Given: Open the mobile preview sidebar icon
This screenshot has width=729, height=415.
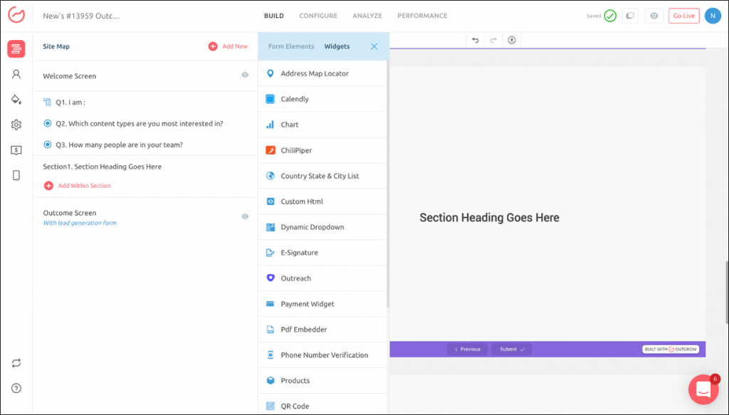Looking at the screenshot, I should tap(16, 175).
